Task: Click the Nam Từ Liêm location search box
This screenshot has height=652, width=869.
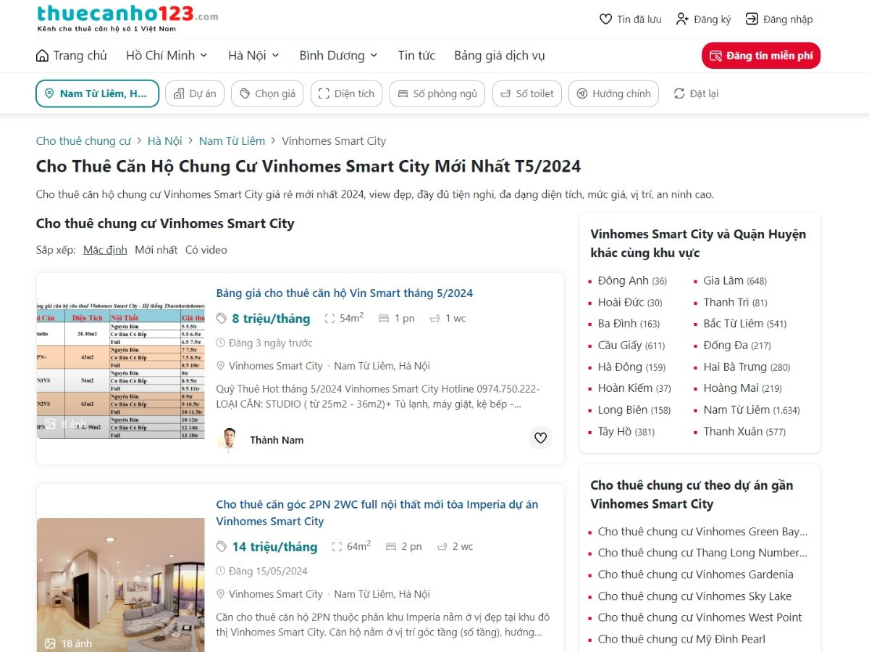Action: [x=97, y=93]
